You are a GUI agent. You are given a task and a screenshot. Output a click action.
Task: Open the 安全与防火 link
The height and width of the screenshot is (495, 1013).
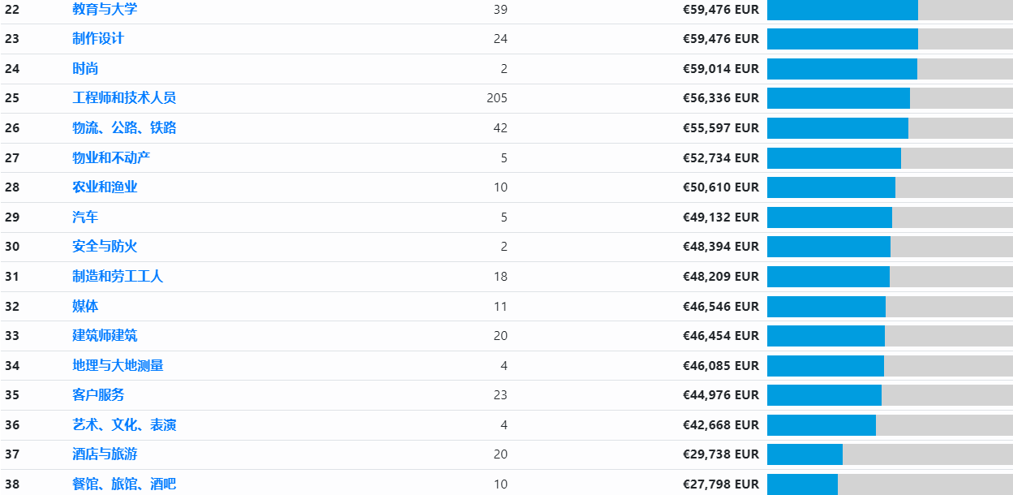(x=105, y=246)
